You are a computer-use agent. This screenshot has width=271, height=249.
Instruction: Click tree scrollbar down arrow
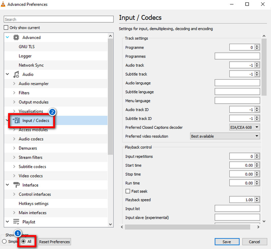110,224
